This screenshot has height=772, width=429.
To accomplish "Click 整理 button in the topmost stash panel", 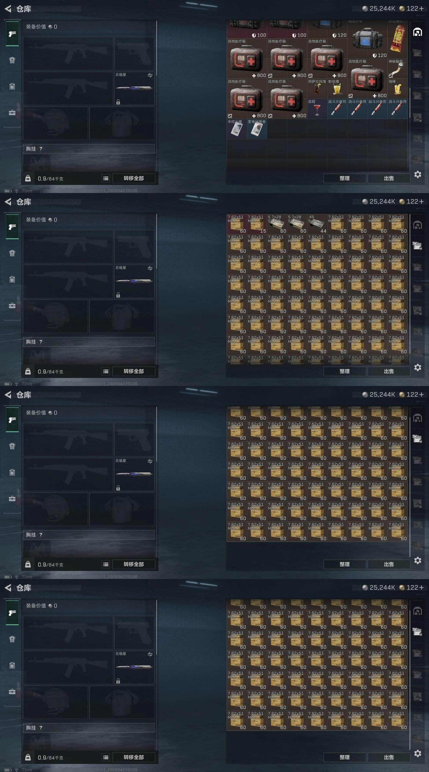I will point(345,178).
